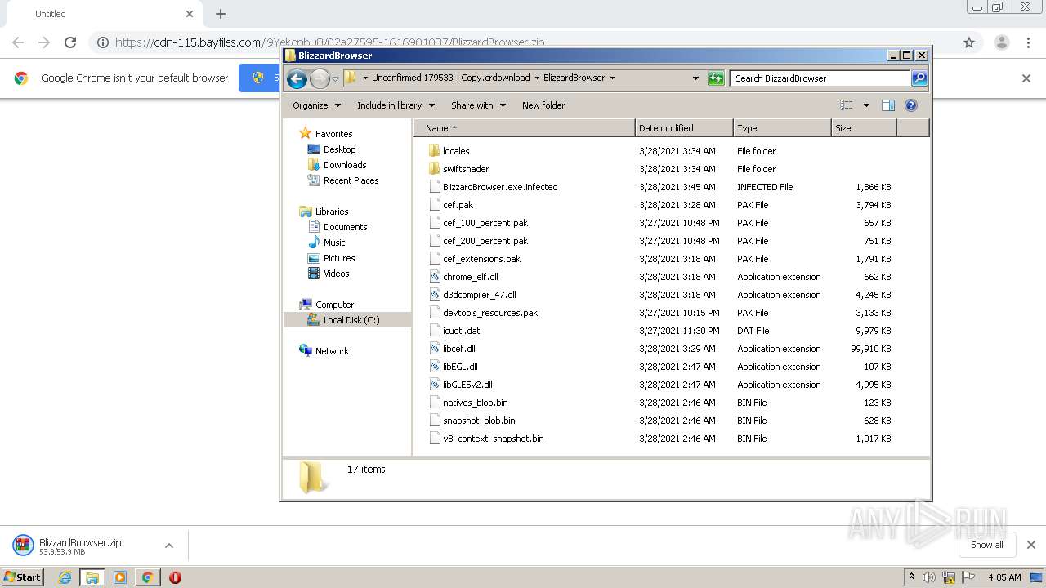Select the locales folder

pyautogui.click(x=456, y=151)
